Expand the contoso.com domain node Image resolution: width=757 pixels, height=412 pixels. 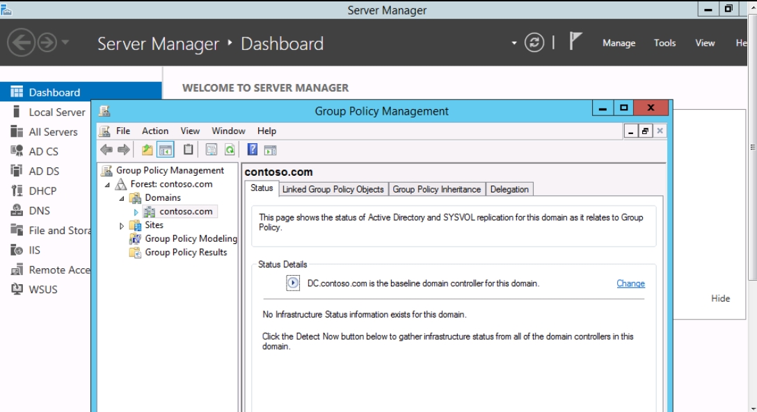coord(136,212)
